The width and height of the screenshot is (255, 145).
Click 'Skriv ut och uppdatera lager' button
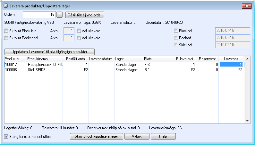[97, 136]
